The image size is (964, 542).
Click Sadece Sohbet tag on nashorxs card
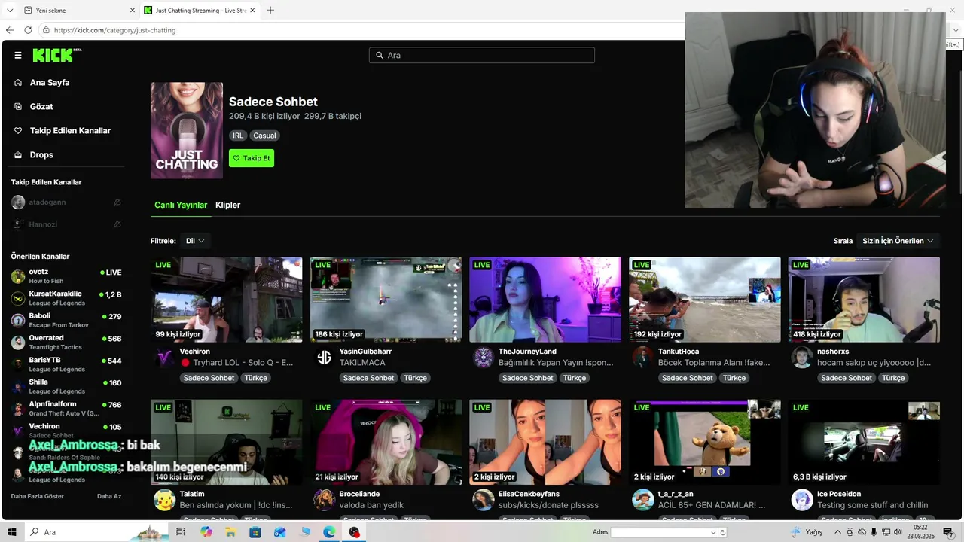847,378
